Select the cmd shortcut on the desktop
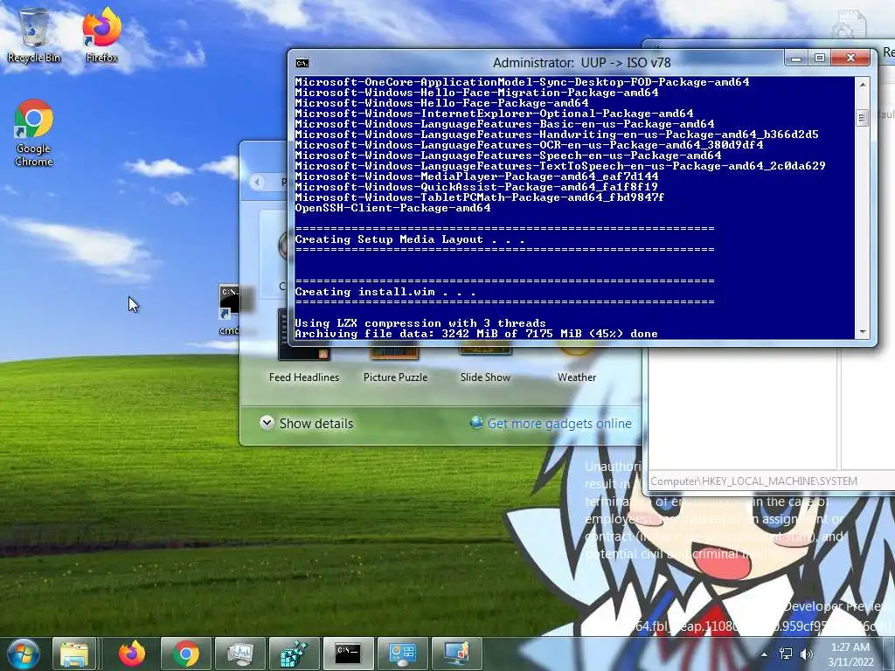The width and height of the screenshot is (895, 671). click(230, 310)
